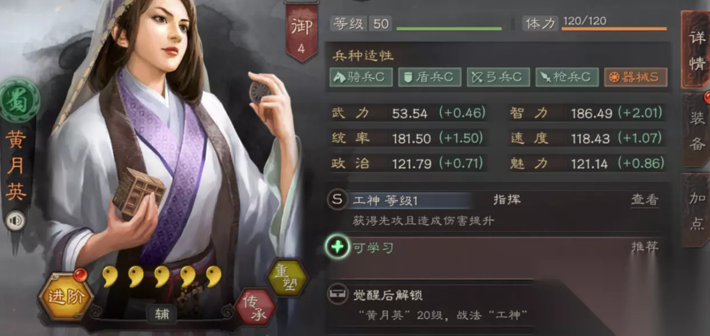The width and height of the screenshot is (710, 336).
Task: Tap the S rank skill badge
Action: point(337,200)
